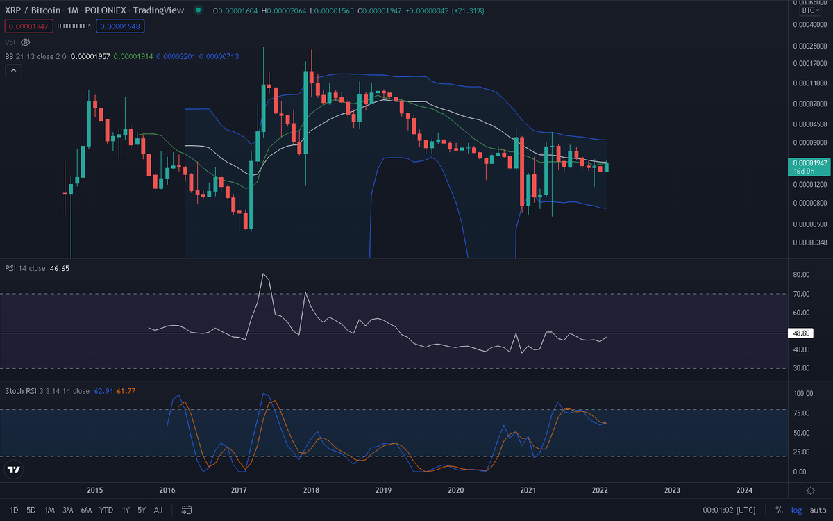Screen dimensions: 833x521
Task: Select the RSI 14 close indicator legend
Action: 26,267
